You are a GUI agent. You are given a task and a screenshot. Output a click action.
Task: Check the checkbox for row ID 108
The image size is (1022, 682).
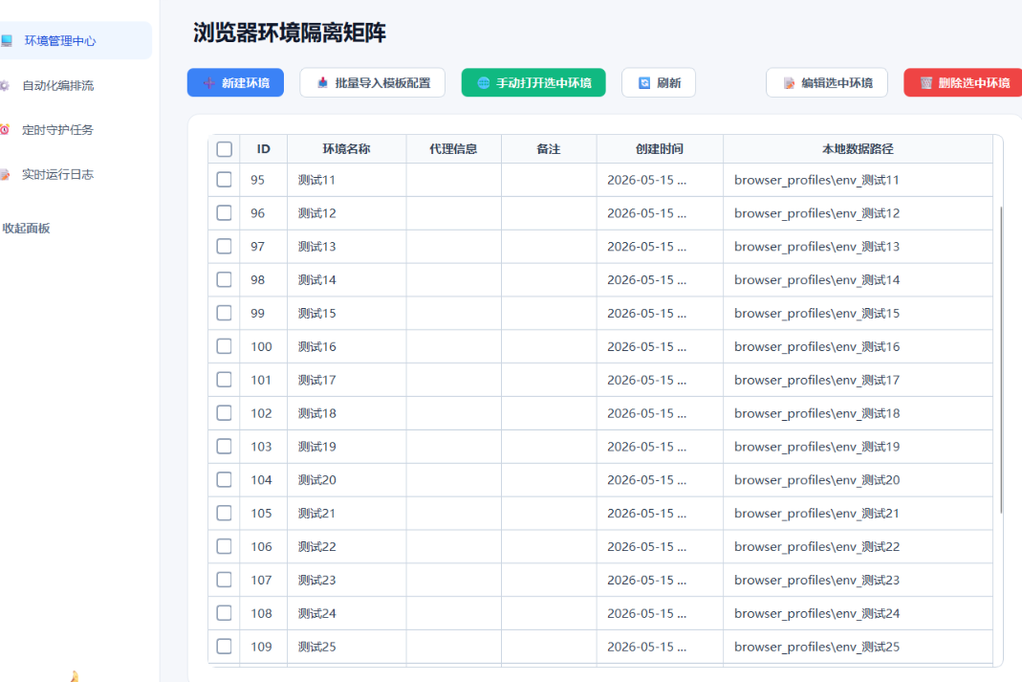(x=225, y=613)
